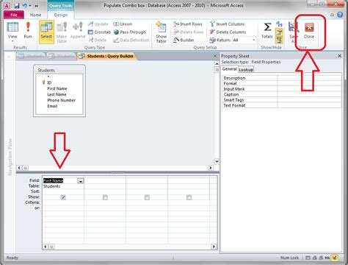The width and height of the screenshot is (348, 265).
Task: Click the Sort cell under First Name
Action: point(63,191)
